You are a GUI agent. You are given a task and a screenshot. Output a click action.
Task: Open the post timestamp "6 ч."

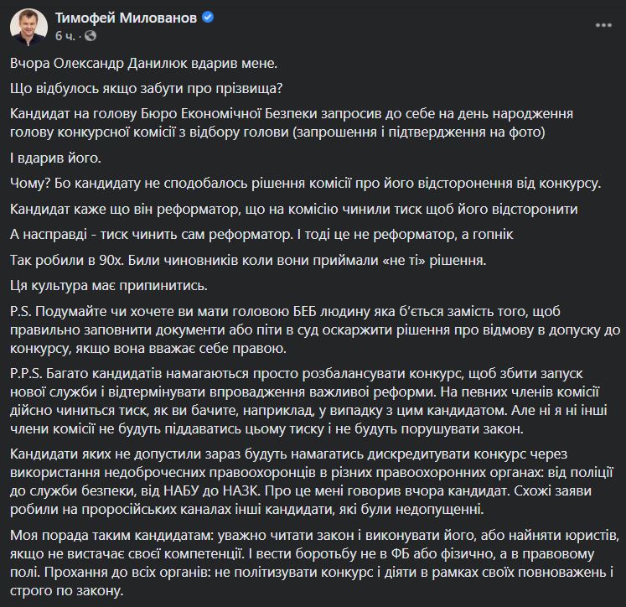tap(65, 38)
